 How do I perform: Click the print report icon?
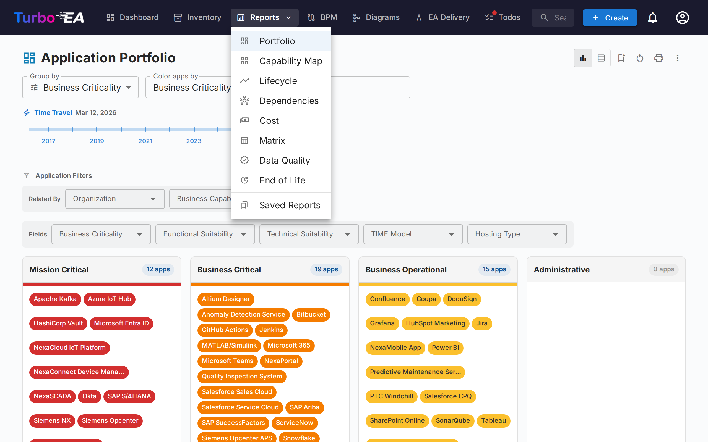pos(658,58)
